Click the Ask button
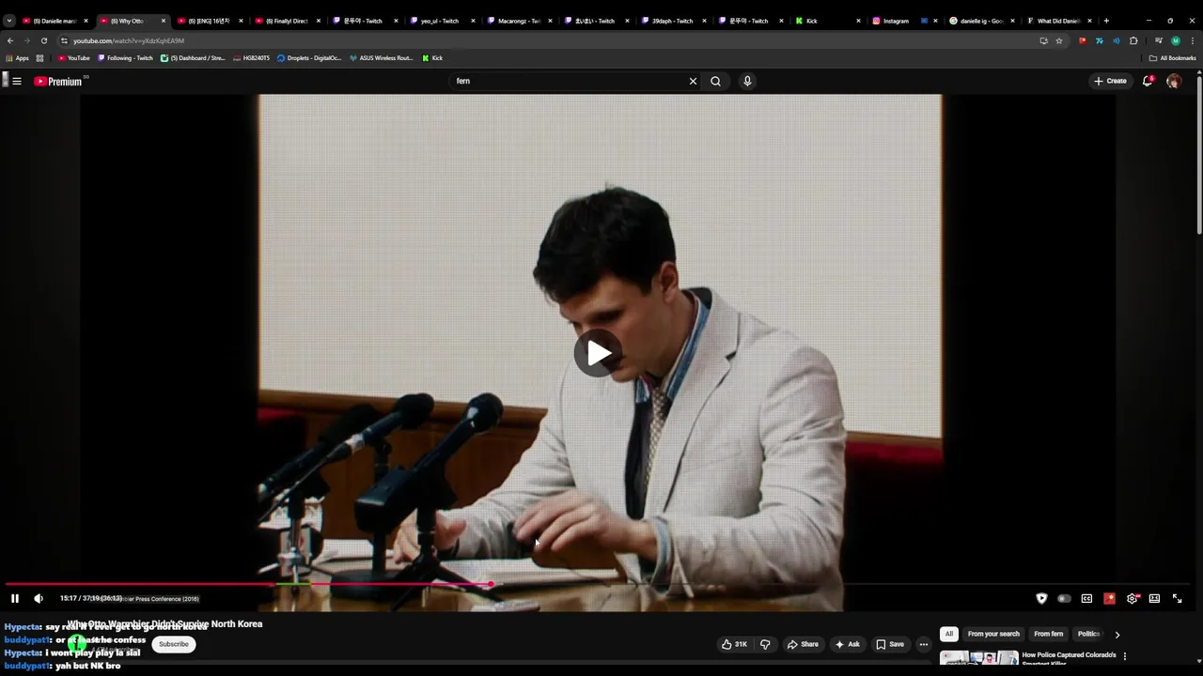Screen dimensions: 1203x676 [x=847, y=644]
